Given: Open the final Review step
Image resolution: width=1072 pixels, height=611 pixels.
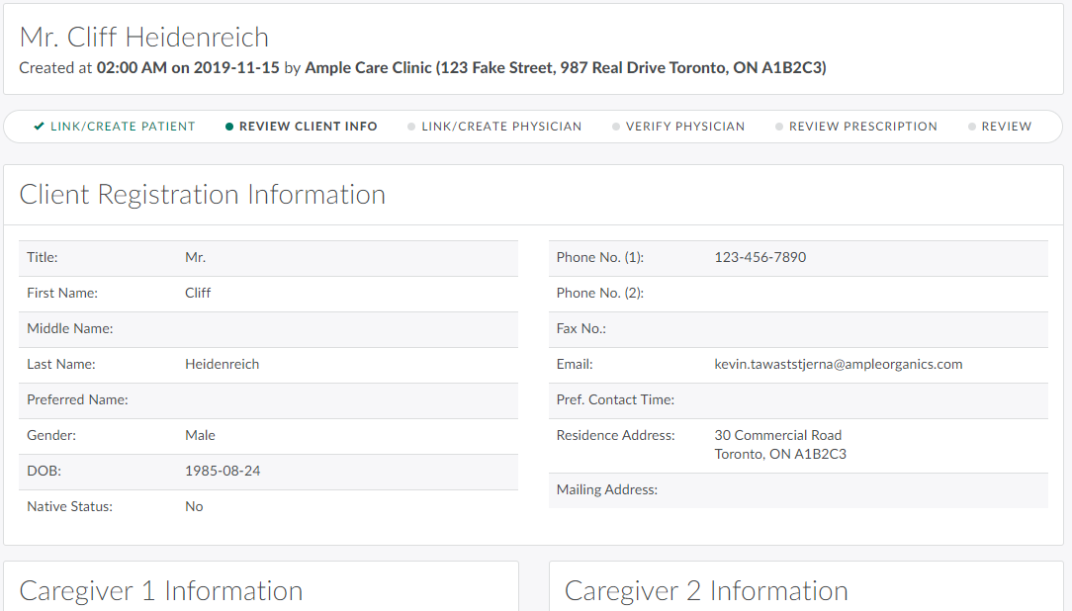Looking at the screenshot, I should 1006,127.
